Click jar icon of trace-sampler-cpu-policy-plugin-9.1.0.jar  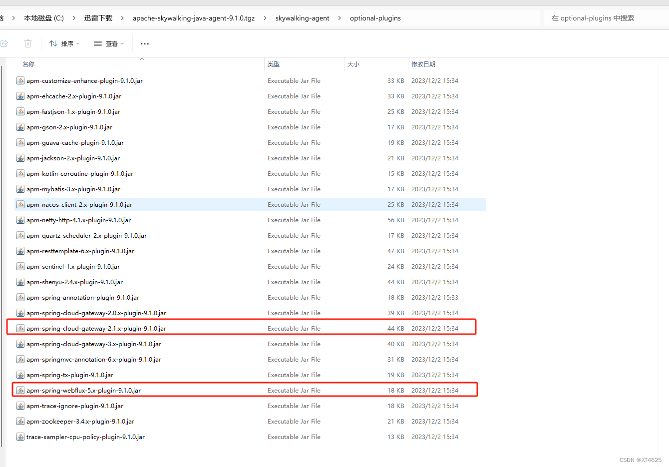coord(20,437)
